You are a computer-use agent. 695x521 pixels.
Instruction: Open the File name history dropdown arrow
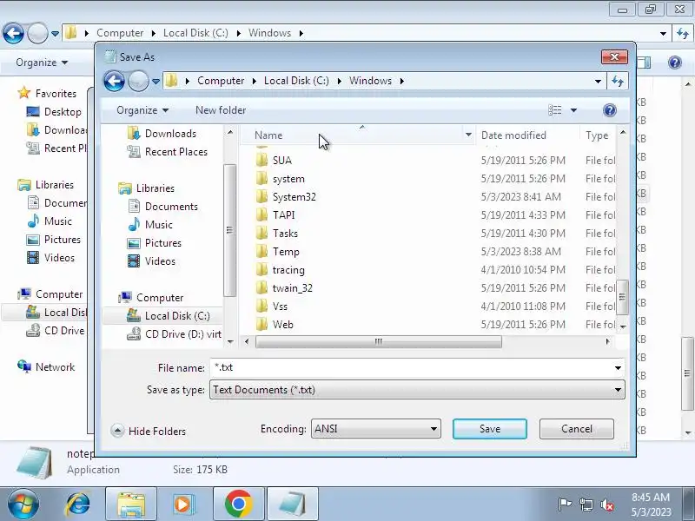click(x=618, y=367)
